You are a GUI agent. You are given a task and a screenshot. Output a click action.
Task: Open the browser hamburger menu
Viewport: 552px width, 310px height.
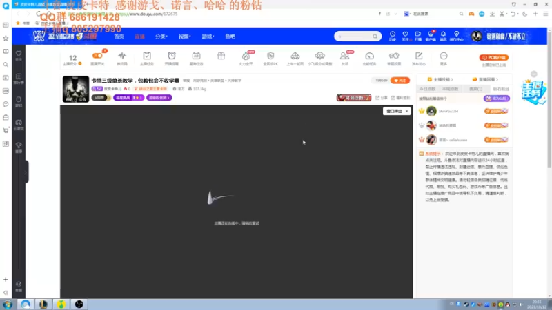point(546,14)
